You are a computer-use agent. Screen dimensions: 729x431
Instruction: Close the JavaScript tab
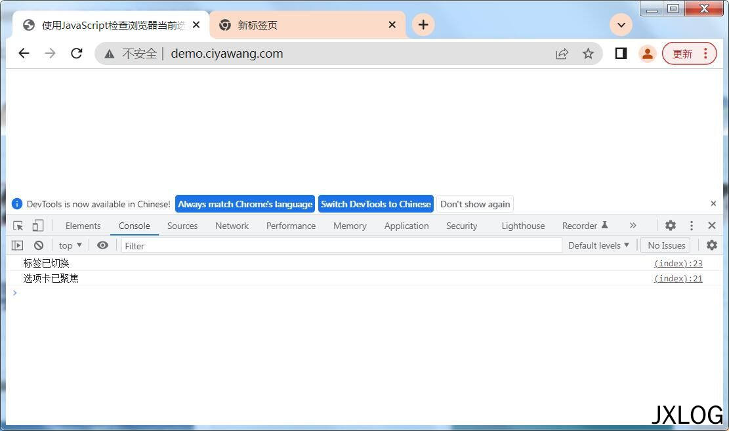tap(196, 25)
